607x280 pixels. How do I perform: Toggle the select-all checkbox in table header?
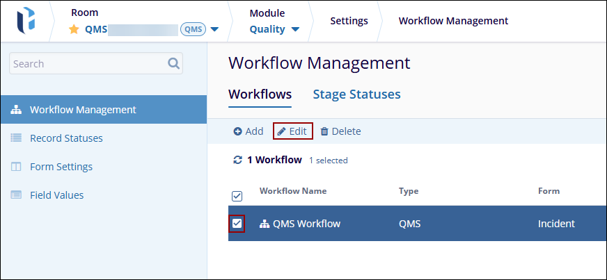coord(237,196)
